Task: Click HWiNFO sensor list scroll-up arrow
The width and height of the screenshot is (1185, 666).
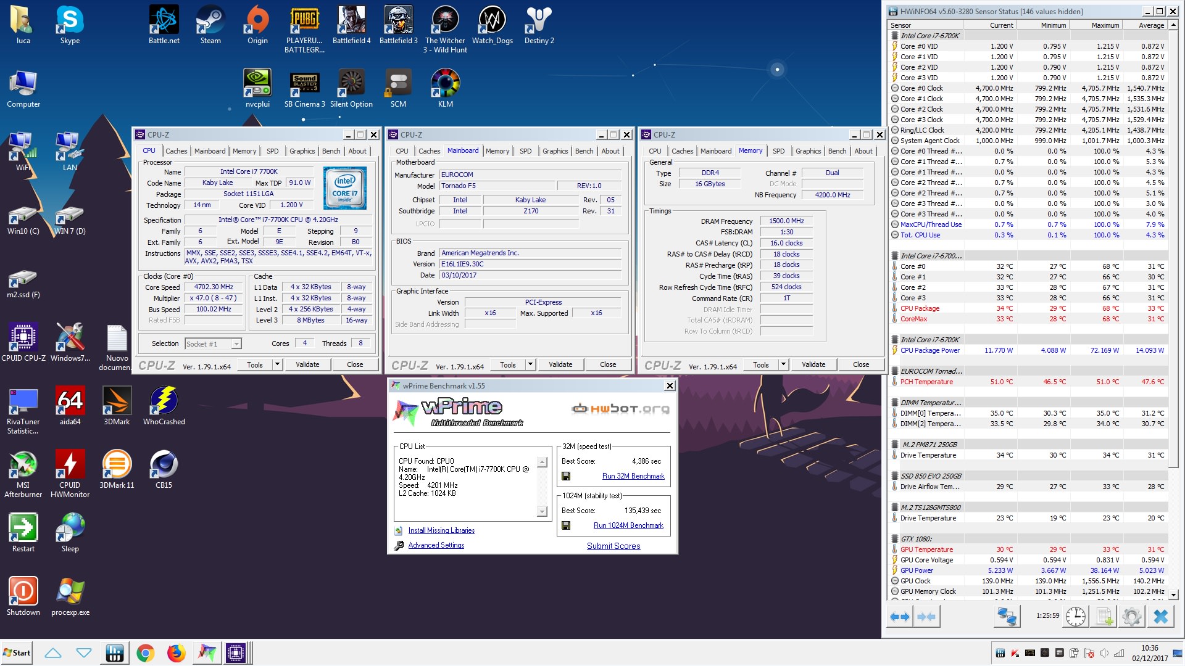Action: tap(1174, 25)
